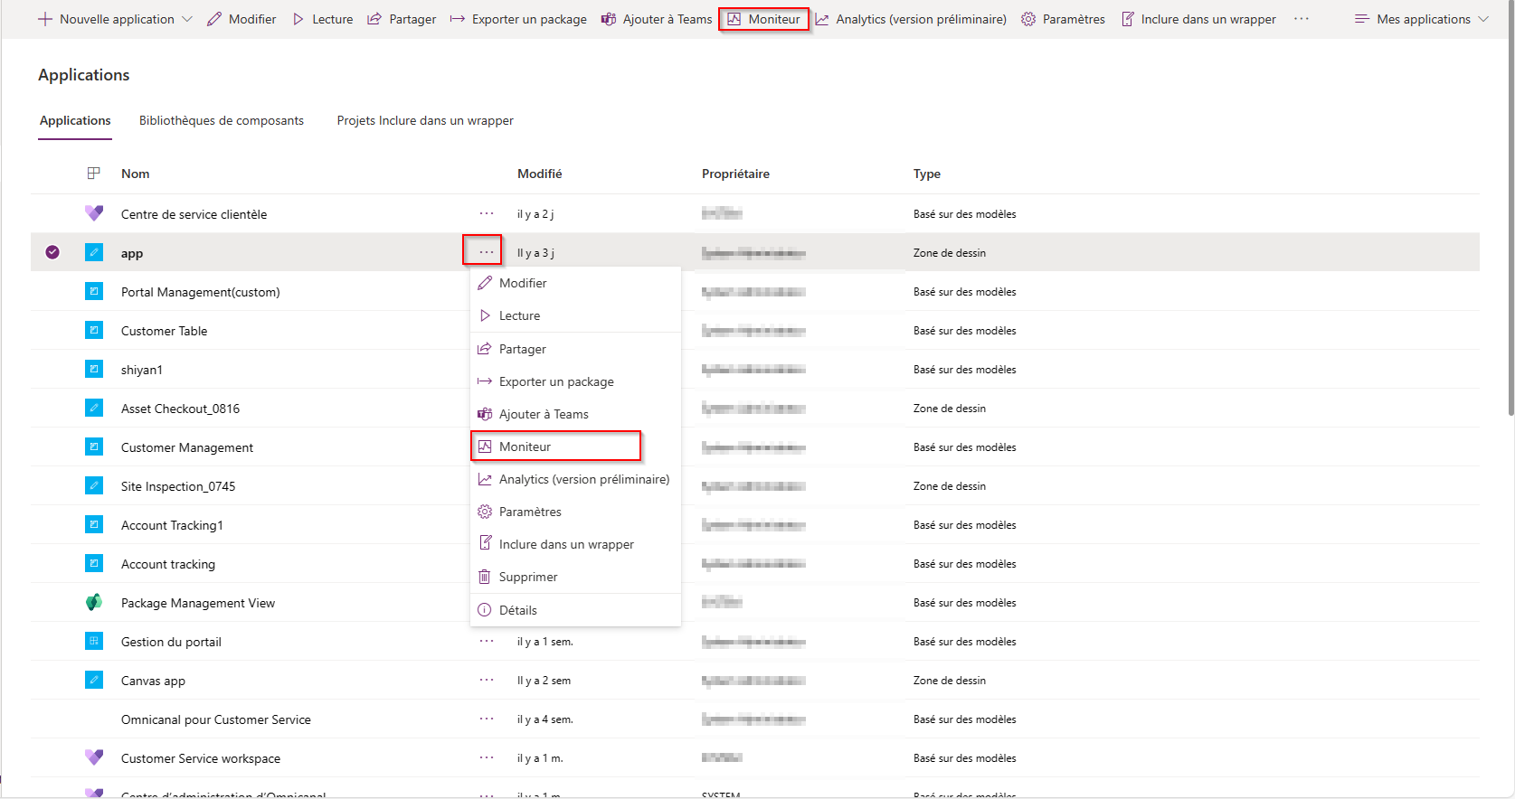
Task: Click Asset Checkout_0816 canvas app icon
Action: [94, 408]
